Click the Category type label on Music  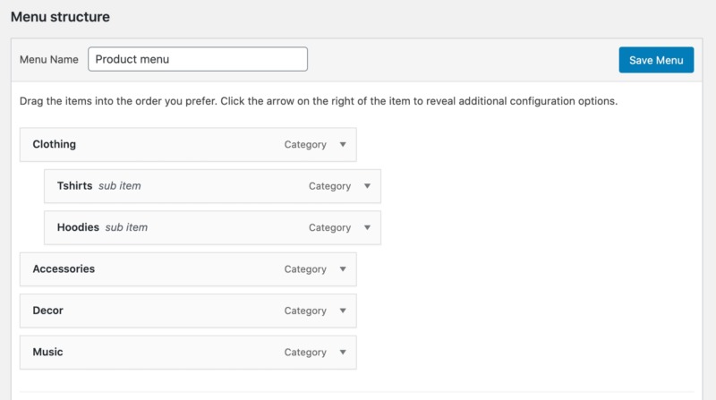tap(305, 353)
